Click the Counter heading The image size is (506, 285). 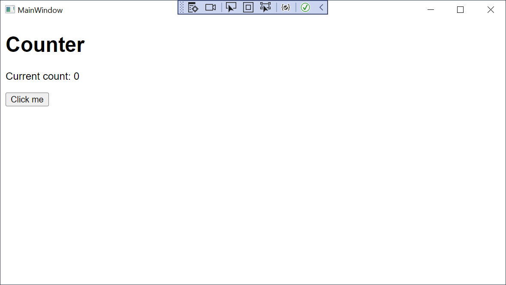[45, 44]
